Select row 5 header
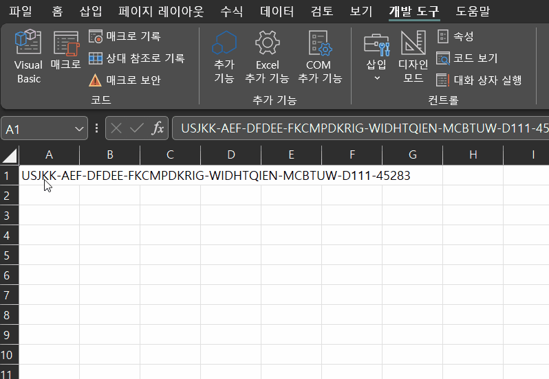549x379 pixels. coord(9,255)
